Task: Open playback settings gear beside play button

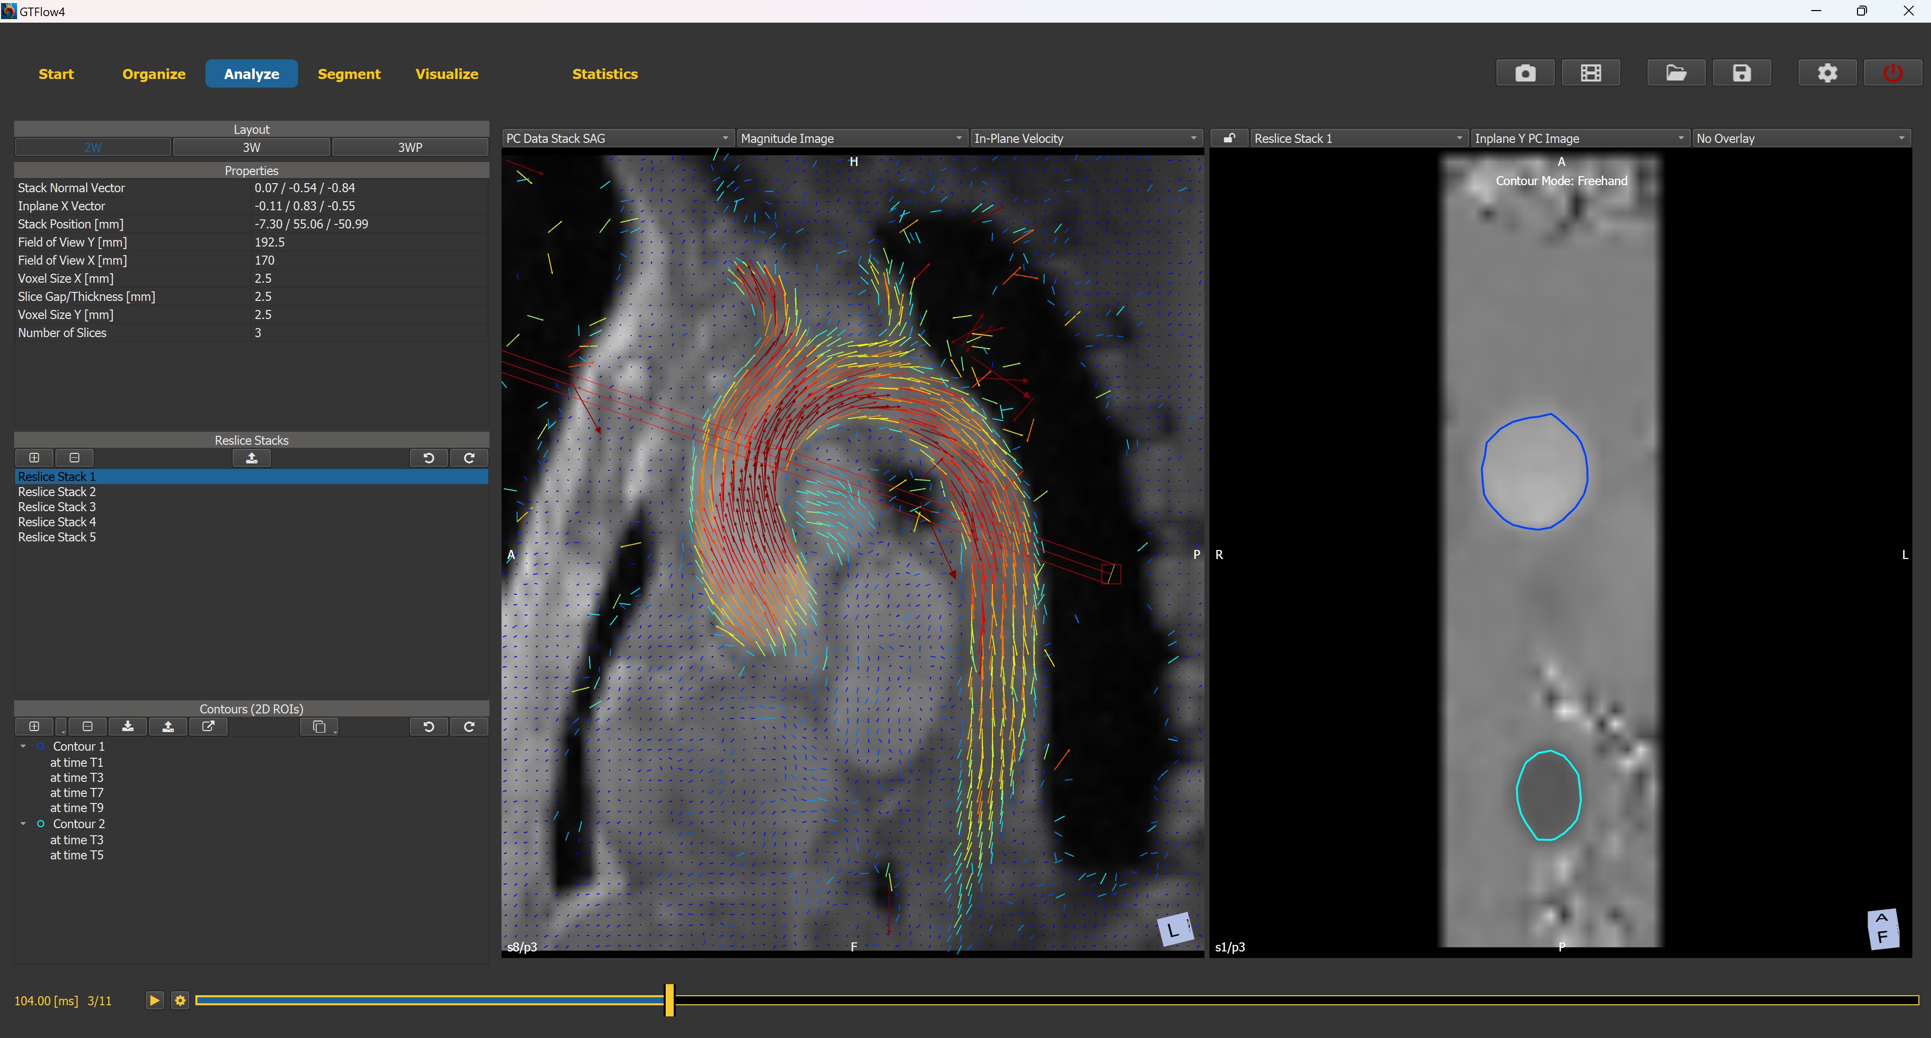Action: [180, 1001]
